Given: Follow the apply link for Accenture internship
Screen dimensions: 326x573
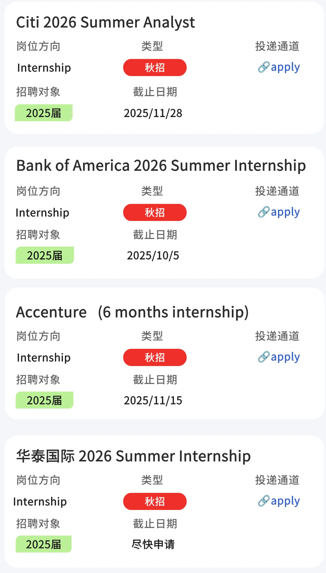Looking at the screenshot, I should [x=285, y=357].
